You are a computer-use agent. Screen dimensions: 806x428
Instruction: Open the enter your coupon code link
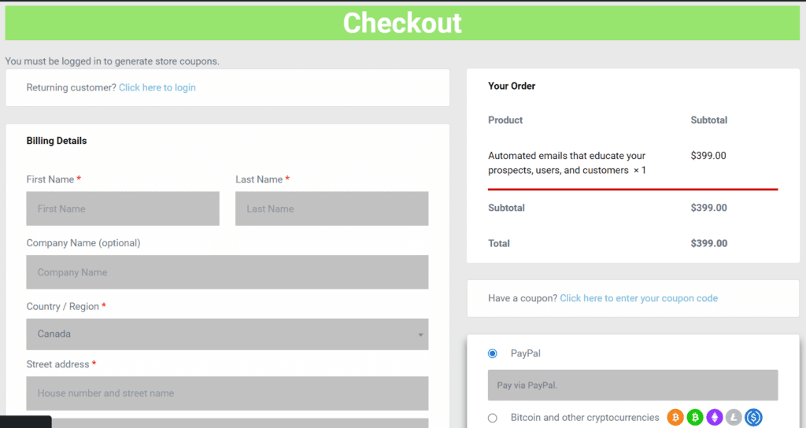coord(638,298)
